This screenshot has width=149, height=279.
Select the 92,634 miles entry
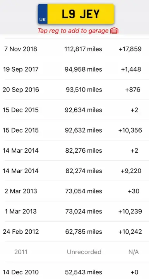pyautogui.click(x=83, y=110)
